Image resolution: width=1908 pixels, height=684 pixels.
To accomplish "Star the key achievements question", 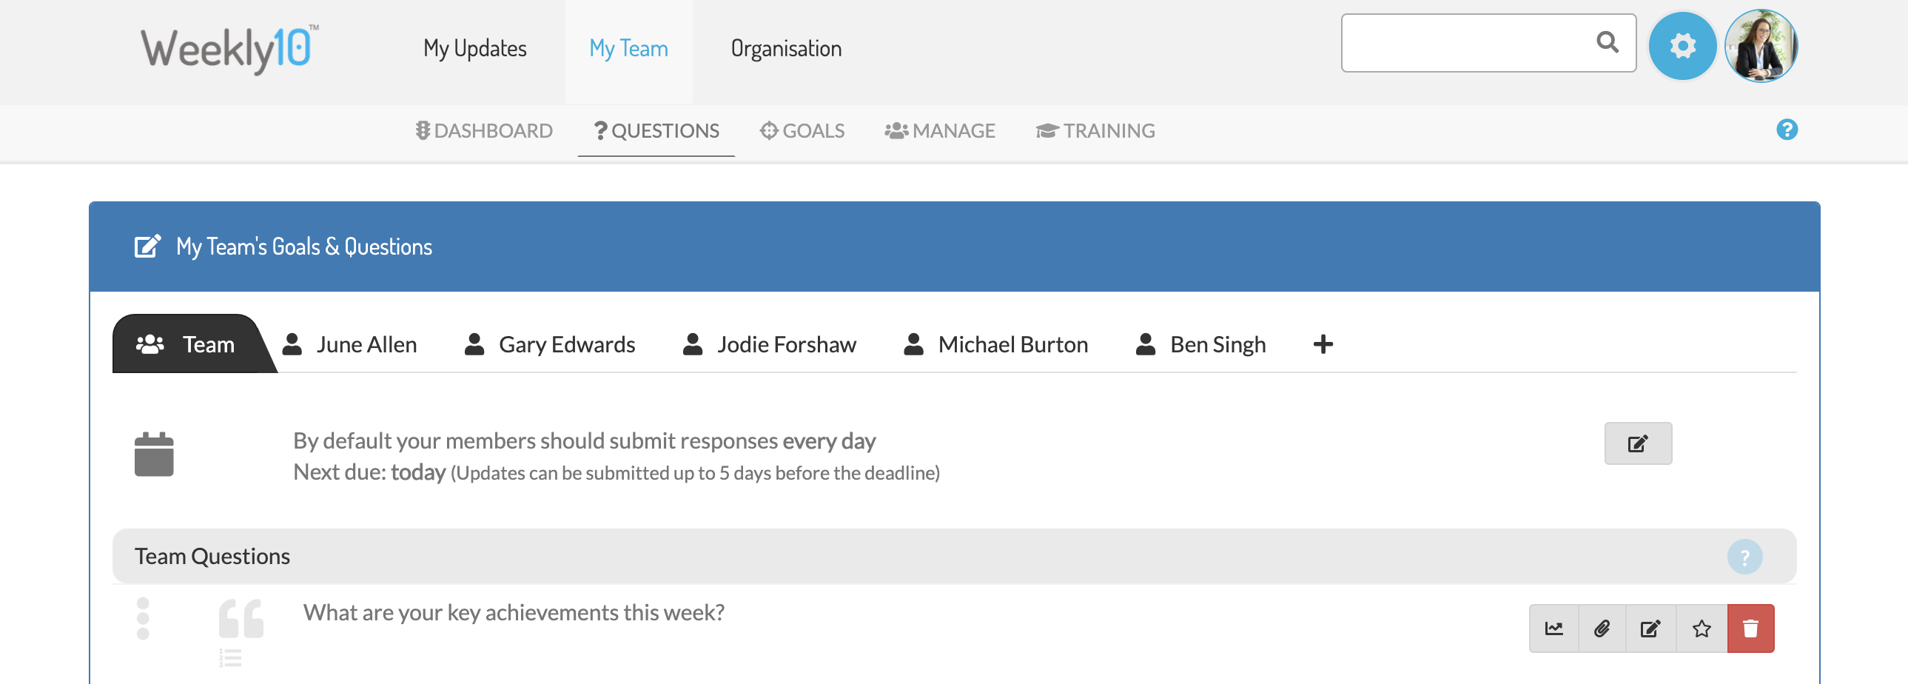I will click(x=1702, y=628).
